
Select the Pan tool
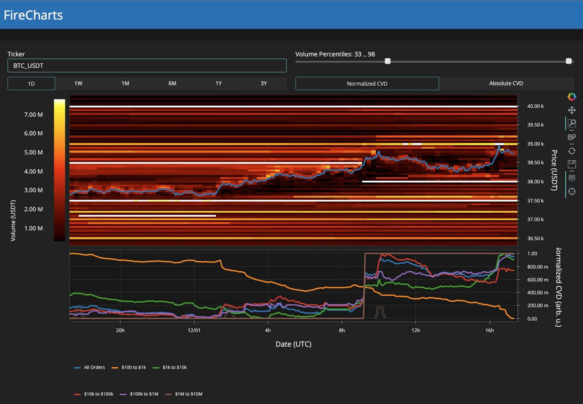[x=571, y=110]
